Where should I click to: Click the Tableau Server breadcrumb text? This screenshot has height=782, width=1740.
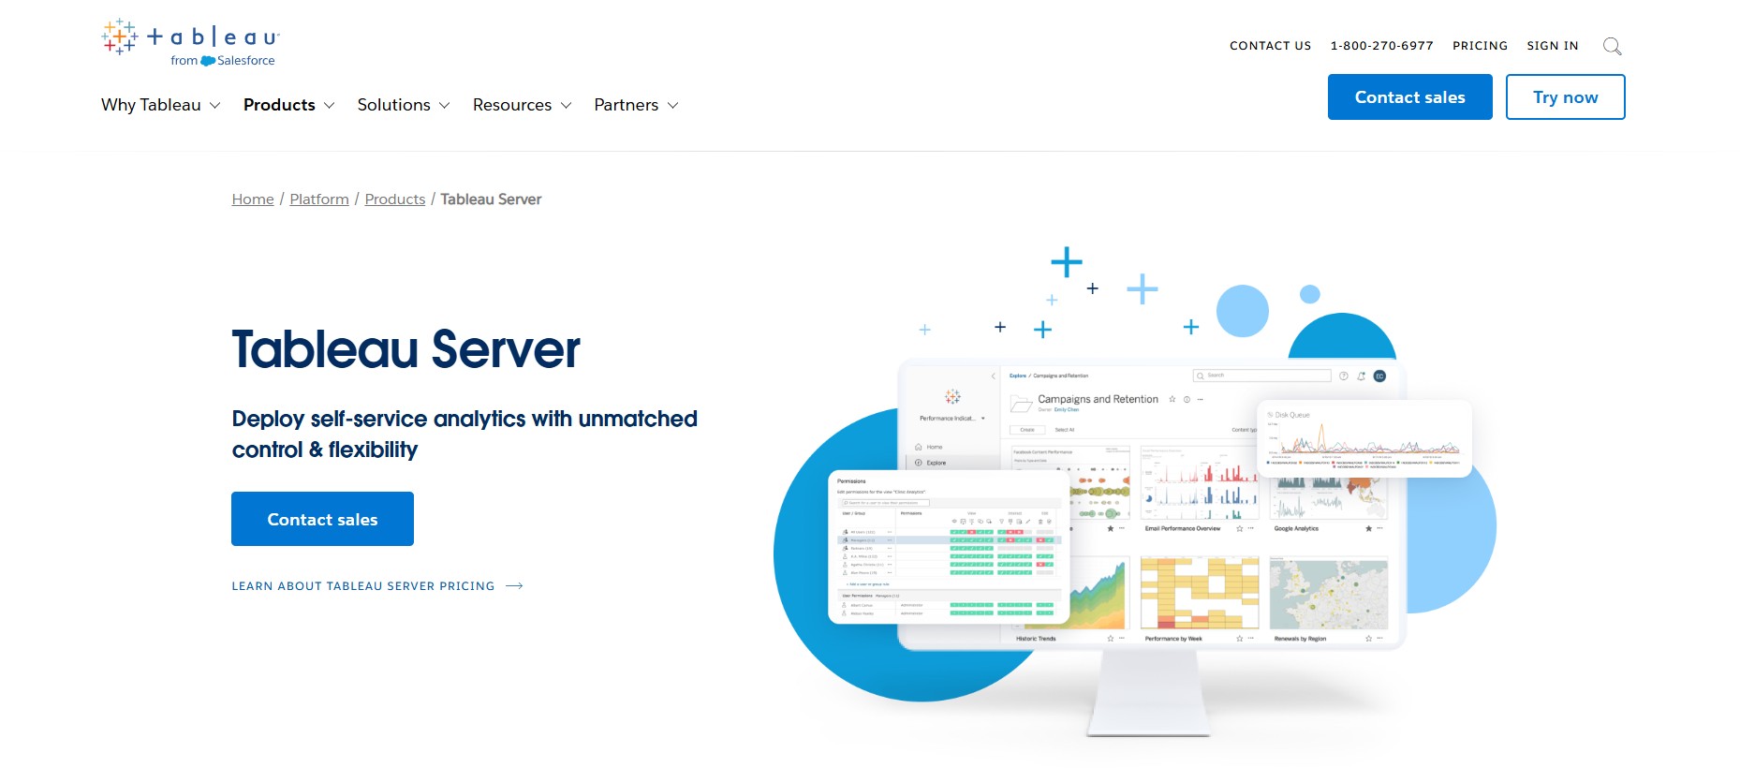(x=491, y=199)
